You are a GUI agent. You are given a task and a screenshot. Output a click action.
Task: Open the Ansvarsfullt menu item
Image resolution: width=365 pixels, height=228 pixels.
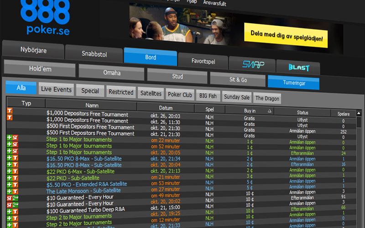214,3
